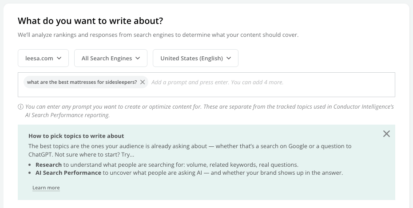Click the info icon beside the prompt note
This screenshot has height=208, width=413.
20,107
